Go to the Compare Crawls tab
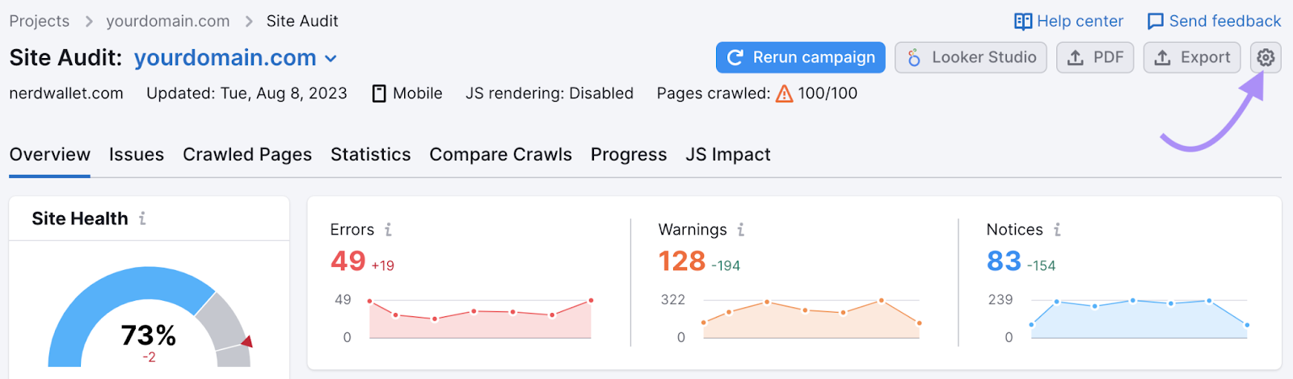 (x=500, y=155)
